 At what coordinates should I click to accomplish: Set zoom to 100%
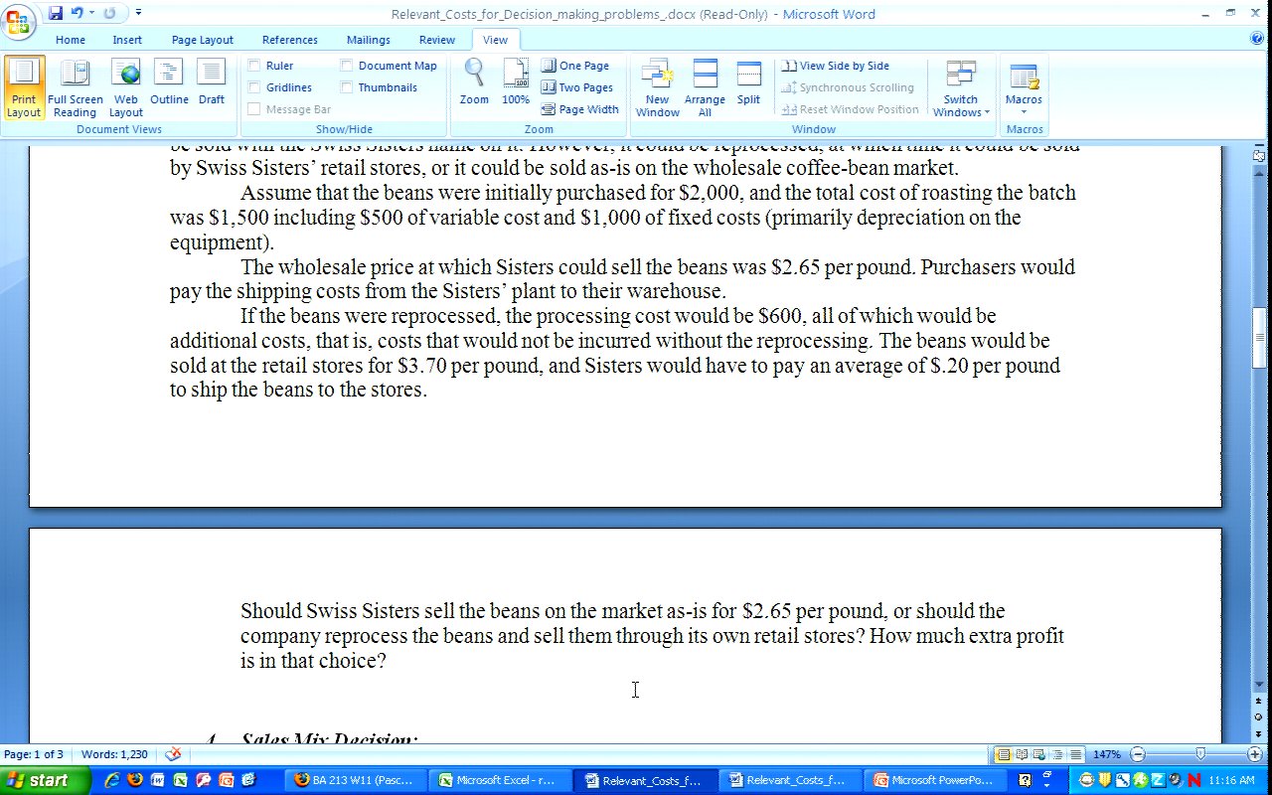click(x=516, y=83)
